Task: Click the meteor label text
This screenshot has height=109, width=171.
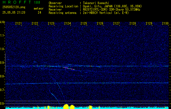Action: 39,8
